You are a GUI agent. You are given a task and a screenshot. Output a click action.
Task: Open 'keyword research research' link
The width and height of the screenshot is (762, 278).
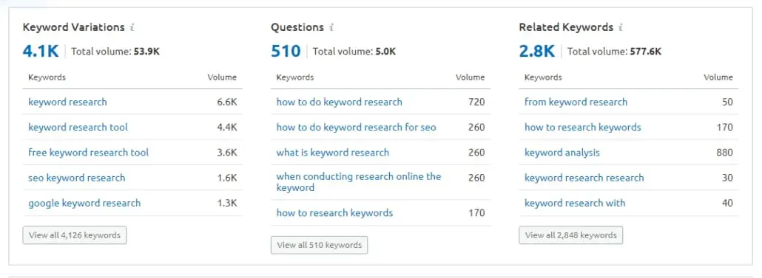click(584, 178)
